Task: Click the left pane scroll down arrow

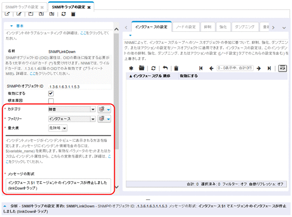Action: point(117,187)
